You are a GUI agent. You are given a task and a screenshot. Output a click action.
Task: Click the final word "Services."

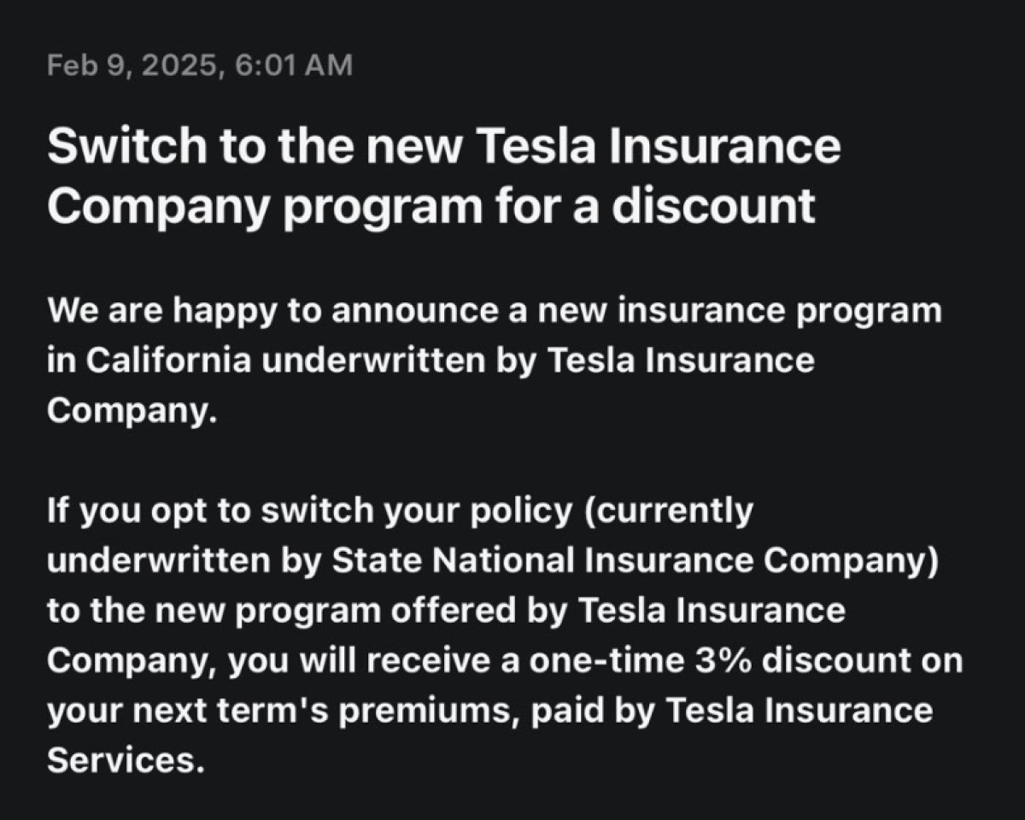tap(126, 762)
